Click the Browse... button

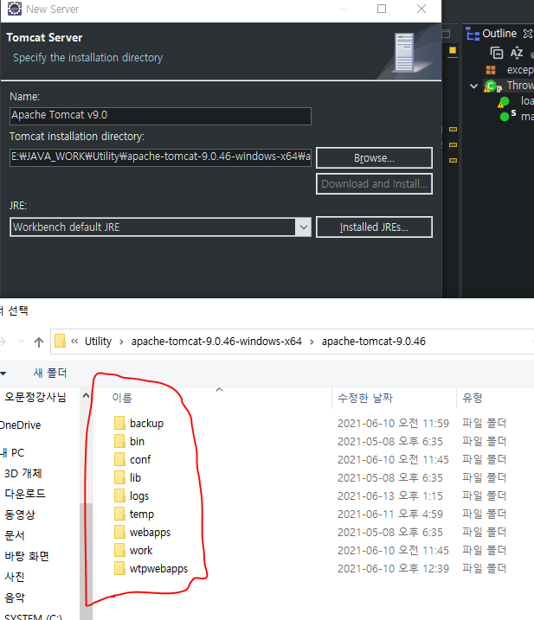[x=374, y=158]
